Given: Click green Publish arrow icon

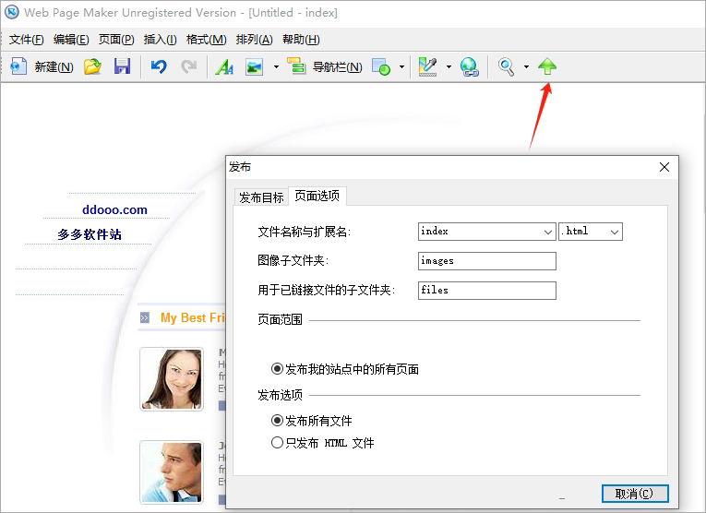Looking at the screenshot, I should (547, 66).
